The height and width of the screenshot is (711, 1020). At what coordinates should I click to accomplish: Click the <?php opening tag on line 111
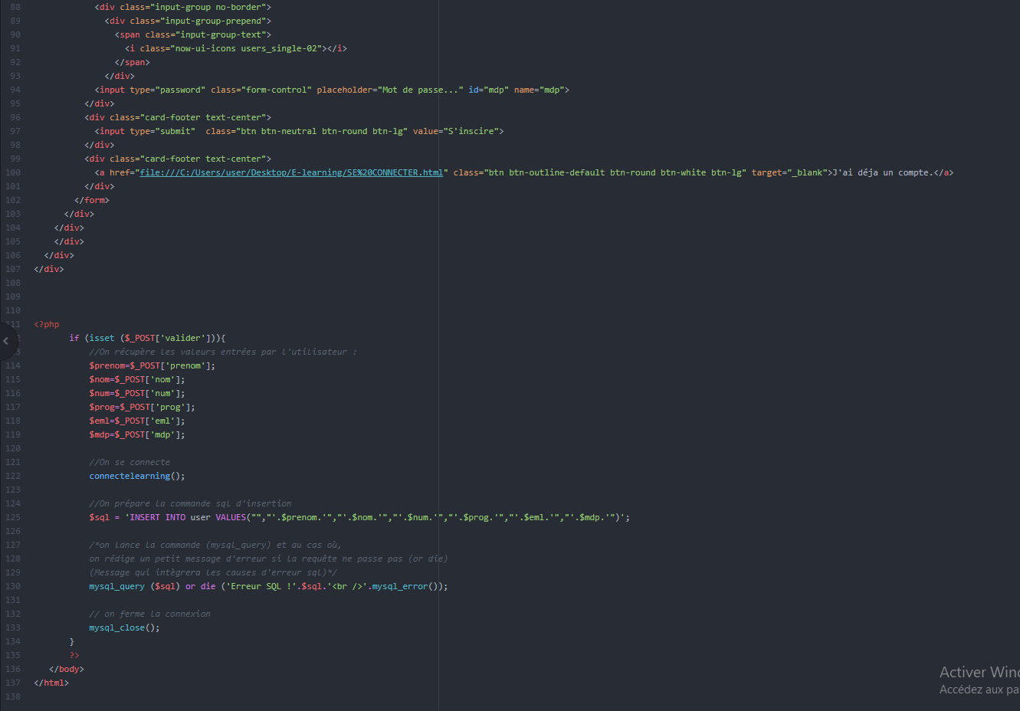tap(45, 323)
